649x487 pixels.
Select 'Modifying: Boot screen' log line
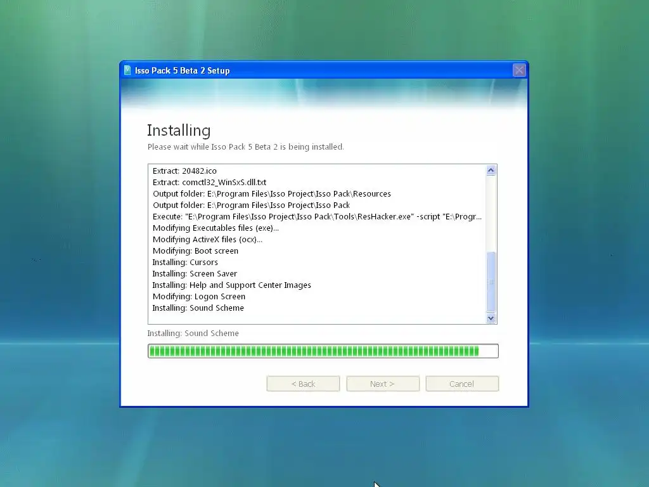tap(195, 251)
